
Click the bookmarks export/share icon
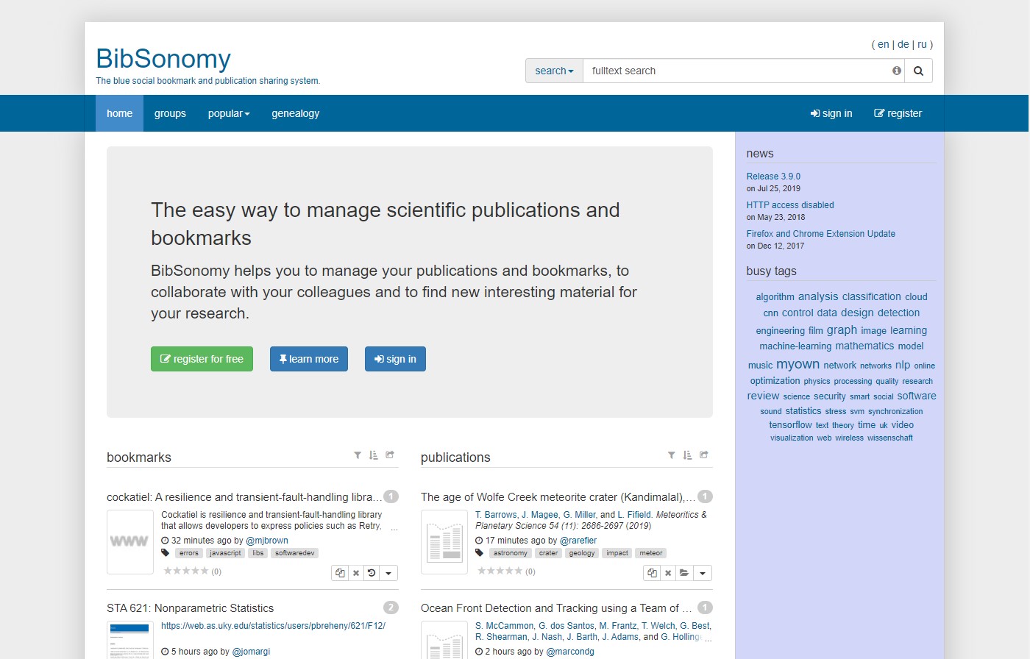coord(390,455)
